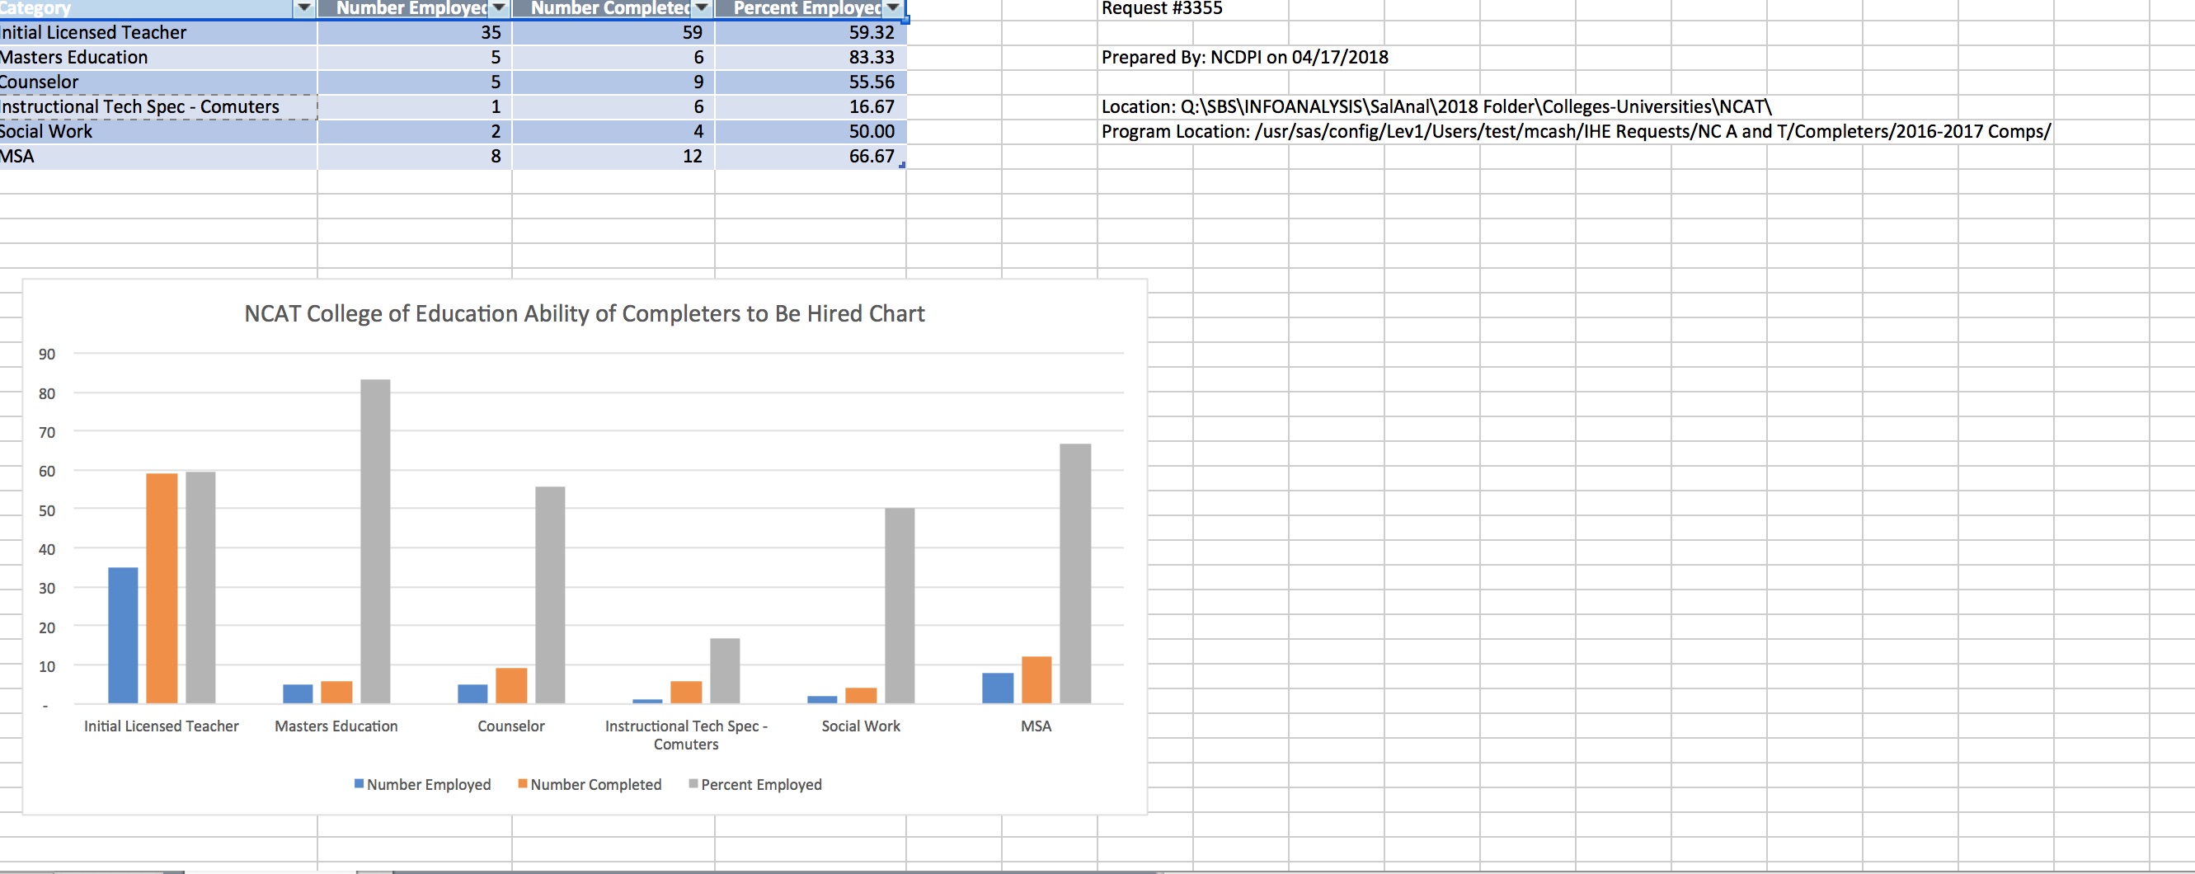Open the Number Employed filter dropdown
Image resolution: width=2195 pixels, height=874 pixels.
point(499,8)
